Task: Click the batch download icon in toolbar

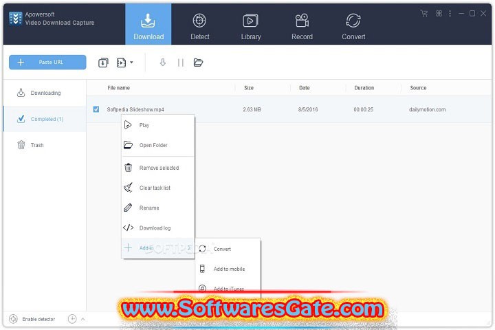Action: pyautogui.click(x=103, y=63)
